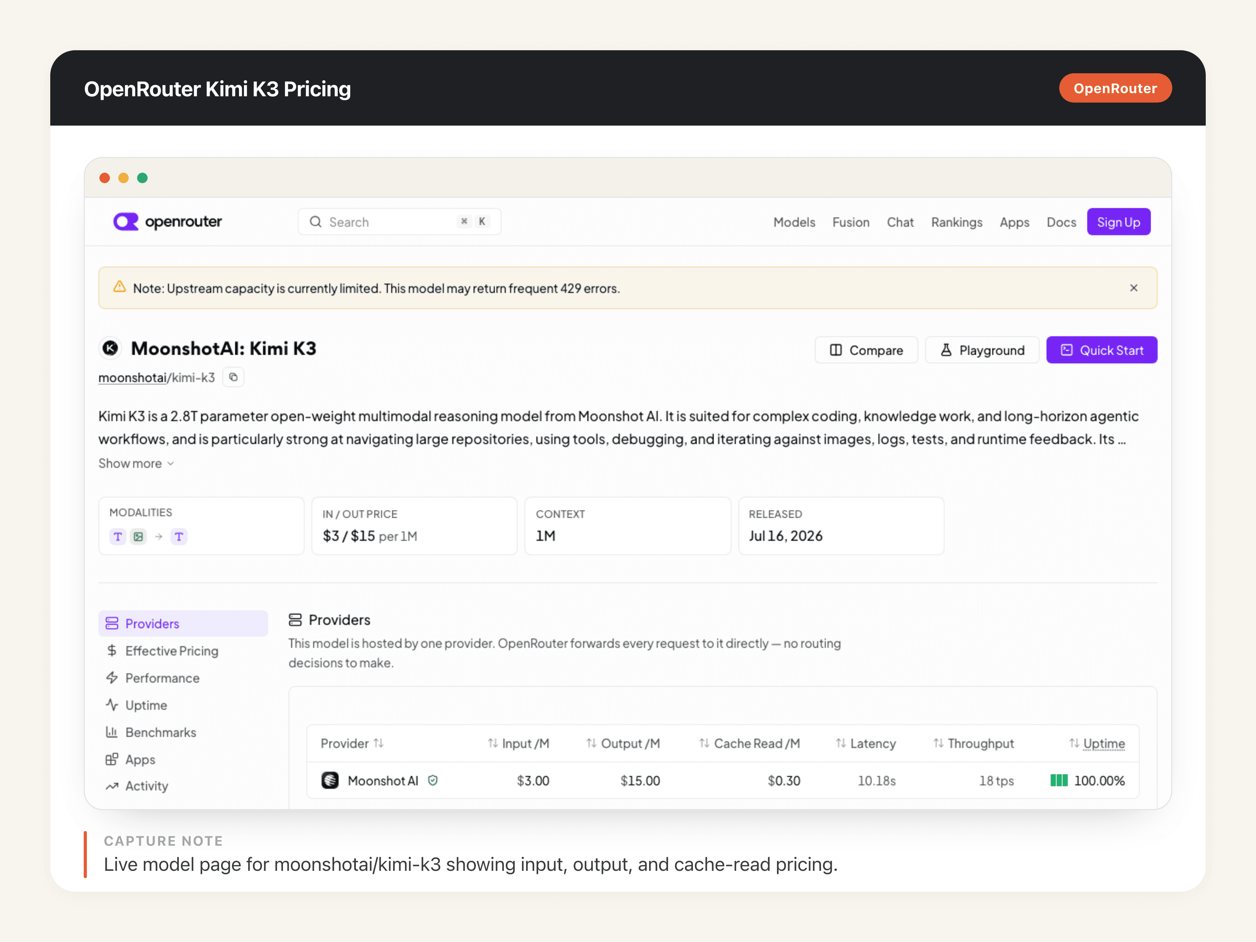Viewport: 1256px width, 942px height.
Task: Click the Kimi K3 model logo icon
Action: [110, 348]
